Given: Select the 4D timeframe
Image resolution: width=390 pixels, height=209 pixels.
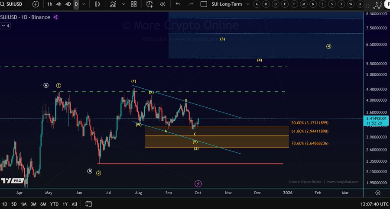Looking at the screenshot, I should pos(68,4).
